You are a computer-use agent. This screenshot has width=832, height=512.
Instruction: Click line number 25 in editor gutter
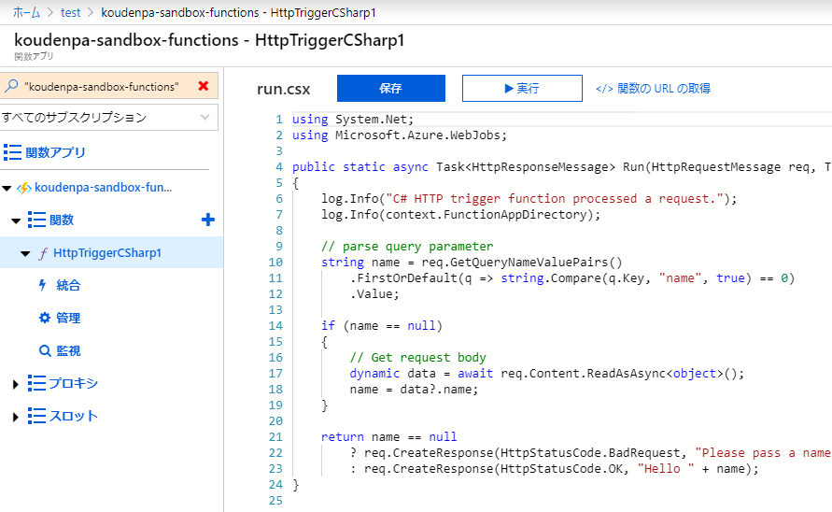275,500
